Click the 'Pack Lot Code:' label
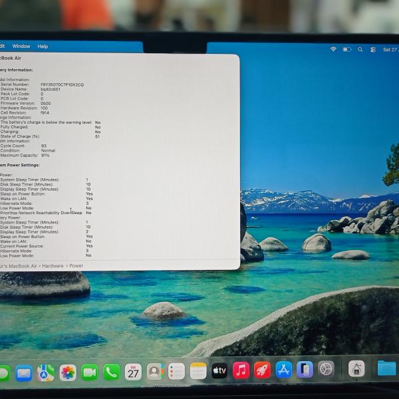The height and width of the screenshot is (399, 399). (15, 94)
